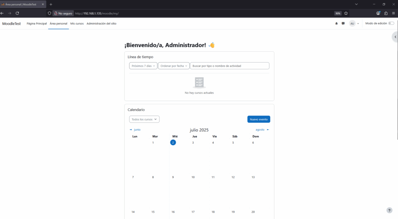The width and height of the screenshot is (398, 219).
Task: Click the MoodleTest site name
Action: [11, 24]
